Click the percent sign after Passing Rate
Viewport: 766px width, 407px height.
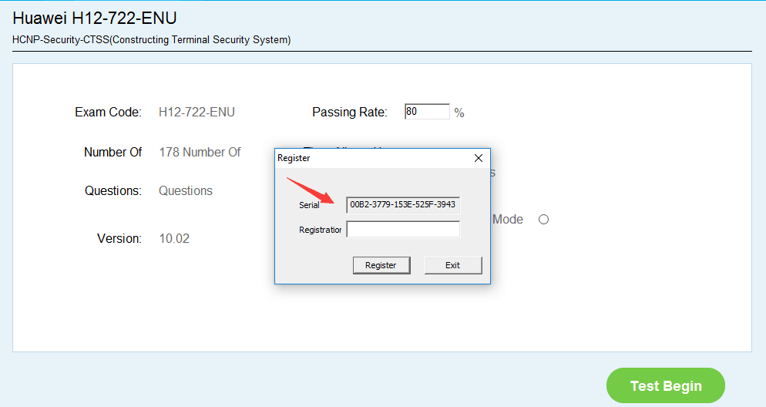pos(459,113)
